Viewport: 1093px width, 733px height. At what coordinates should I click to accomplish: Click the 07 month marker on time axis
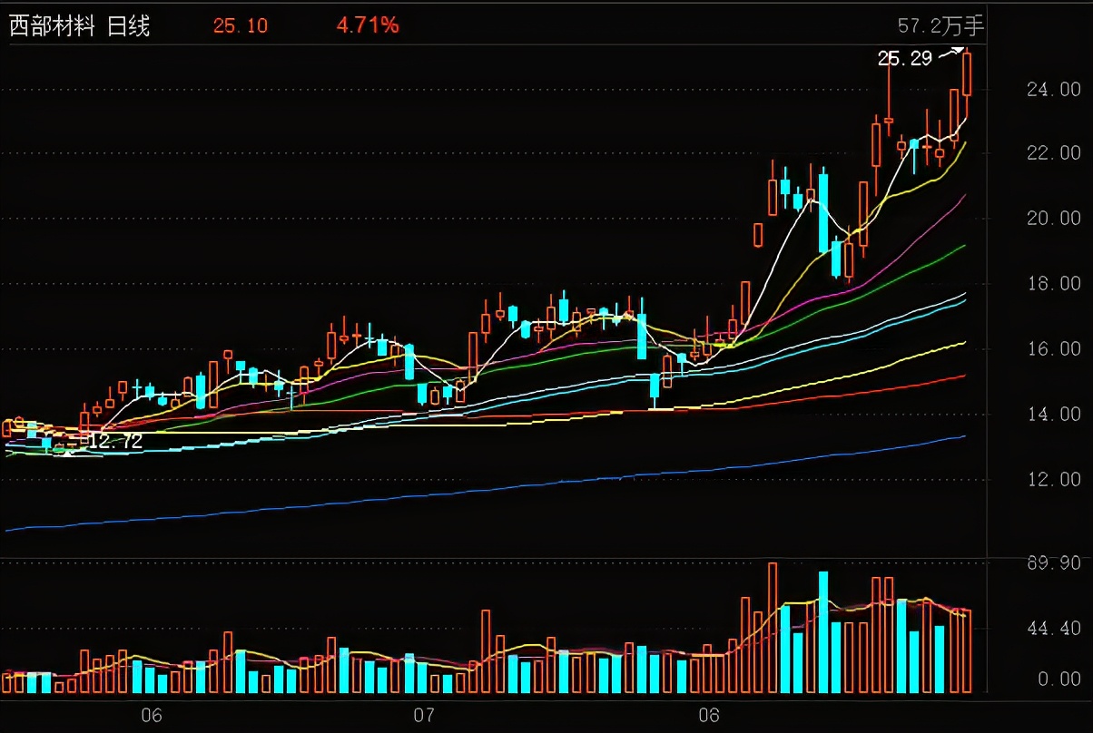click(x=423, y=715)
